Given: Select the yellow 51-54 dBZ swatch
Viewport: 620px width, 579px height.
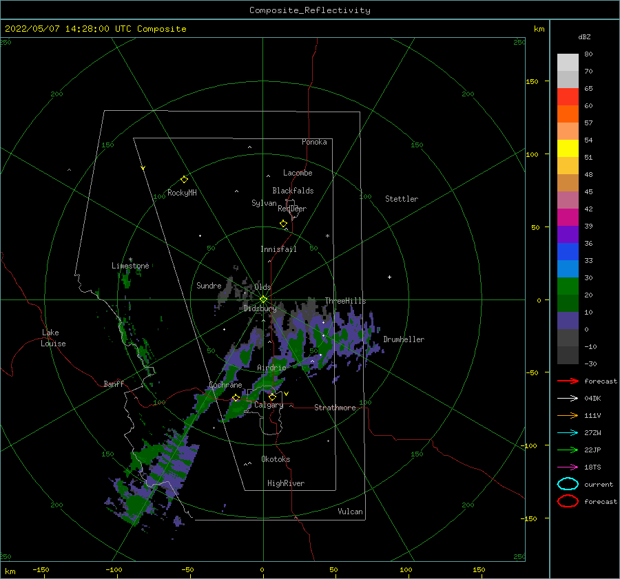Looking at the screenshot, I should 568,149.
